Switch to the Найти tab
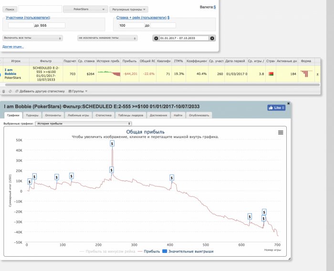 click(178, 115)
